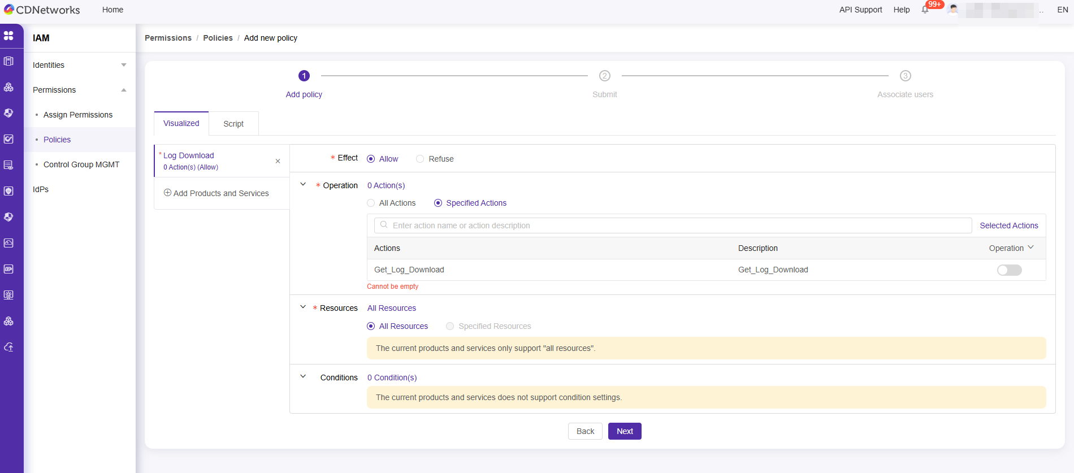Enable the Get_Log_Download action toggle
This screenshot has height=473, width=1074.
(1009, 270)
